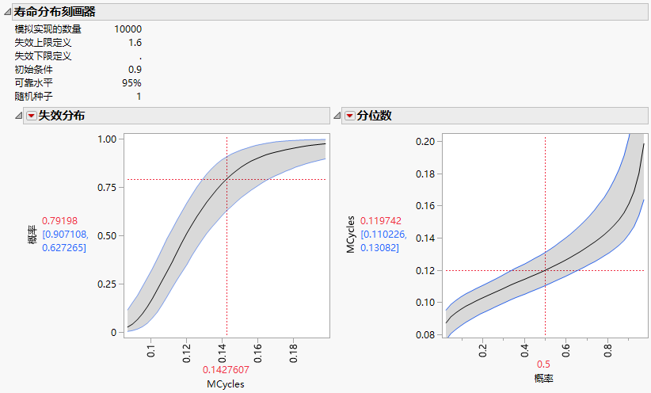Click the red predicted probability value 0.79198
The image size is (651, 393).
[60, 220]
